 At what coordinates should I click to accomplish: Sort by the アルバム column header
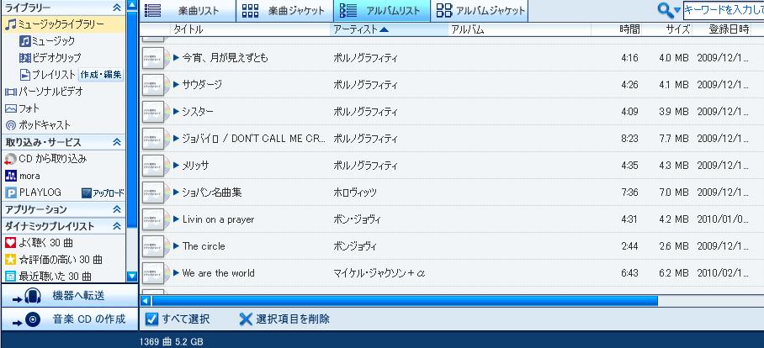tap(519, 29)
